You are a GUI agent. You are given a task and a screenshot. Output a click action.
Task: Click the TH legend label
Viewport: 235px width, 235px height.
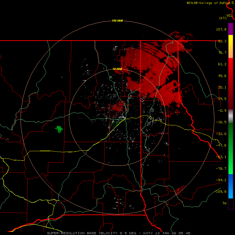[x=224, y=203]
